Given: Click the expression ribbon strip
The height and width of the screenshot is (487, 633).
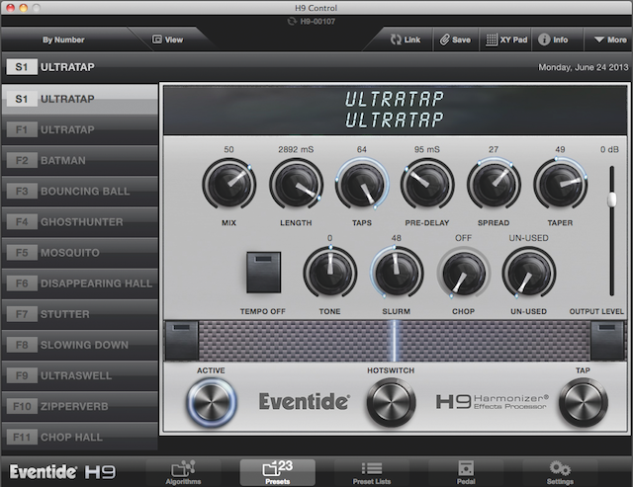Looking at the screenshot, I should click(x=395, y=341).
